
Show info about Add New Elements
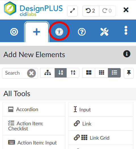(127, 54)
